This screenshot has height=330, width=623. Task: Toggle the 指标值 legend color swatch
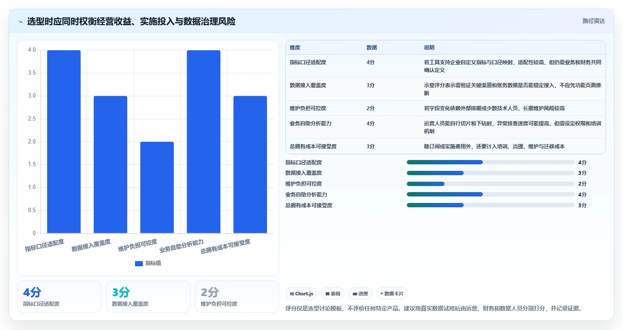[x=139, y=263]
